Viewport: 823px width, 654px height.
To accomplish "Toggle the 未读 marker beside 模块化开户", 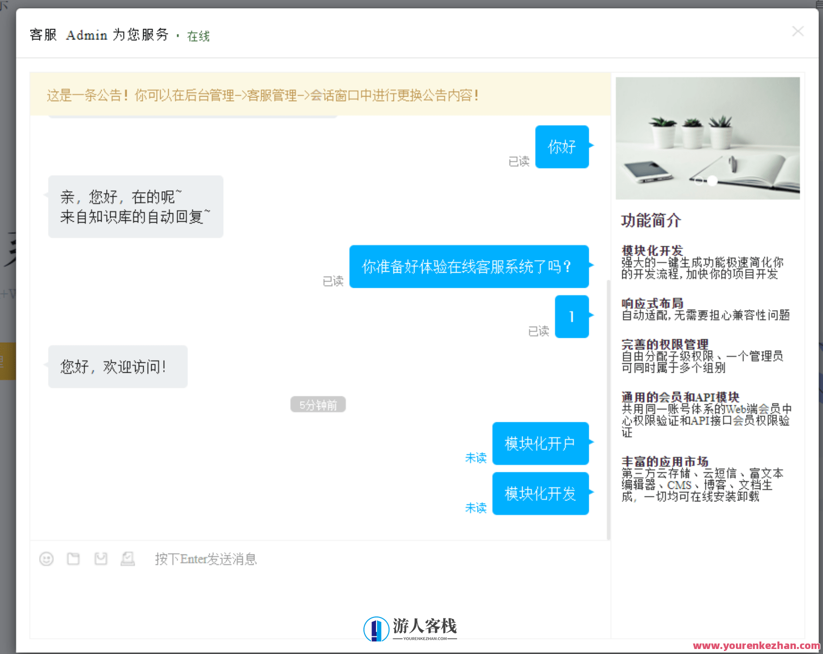I will point(476,457).
